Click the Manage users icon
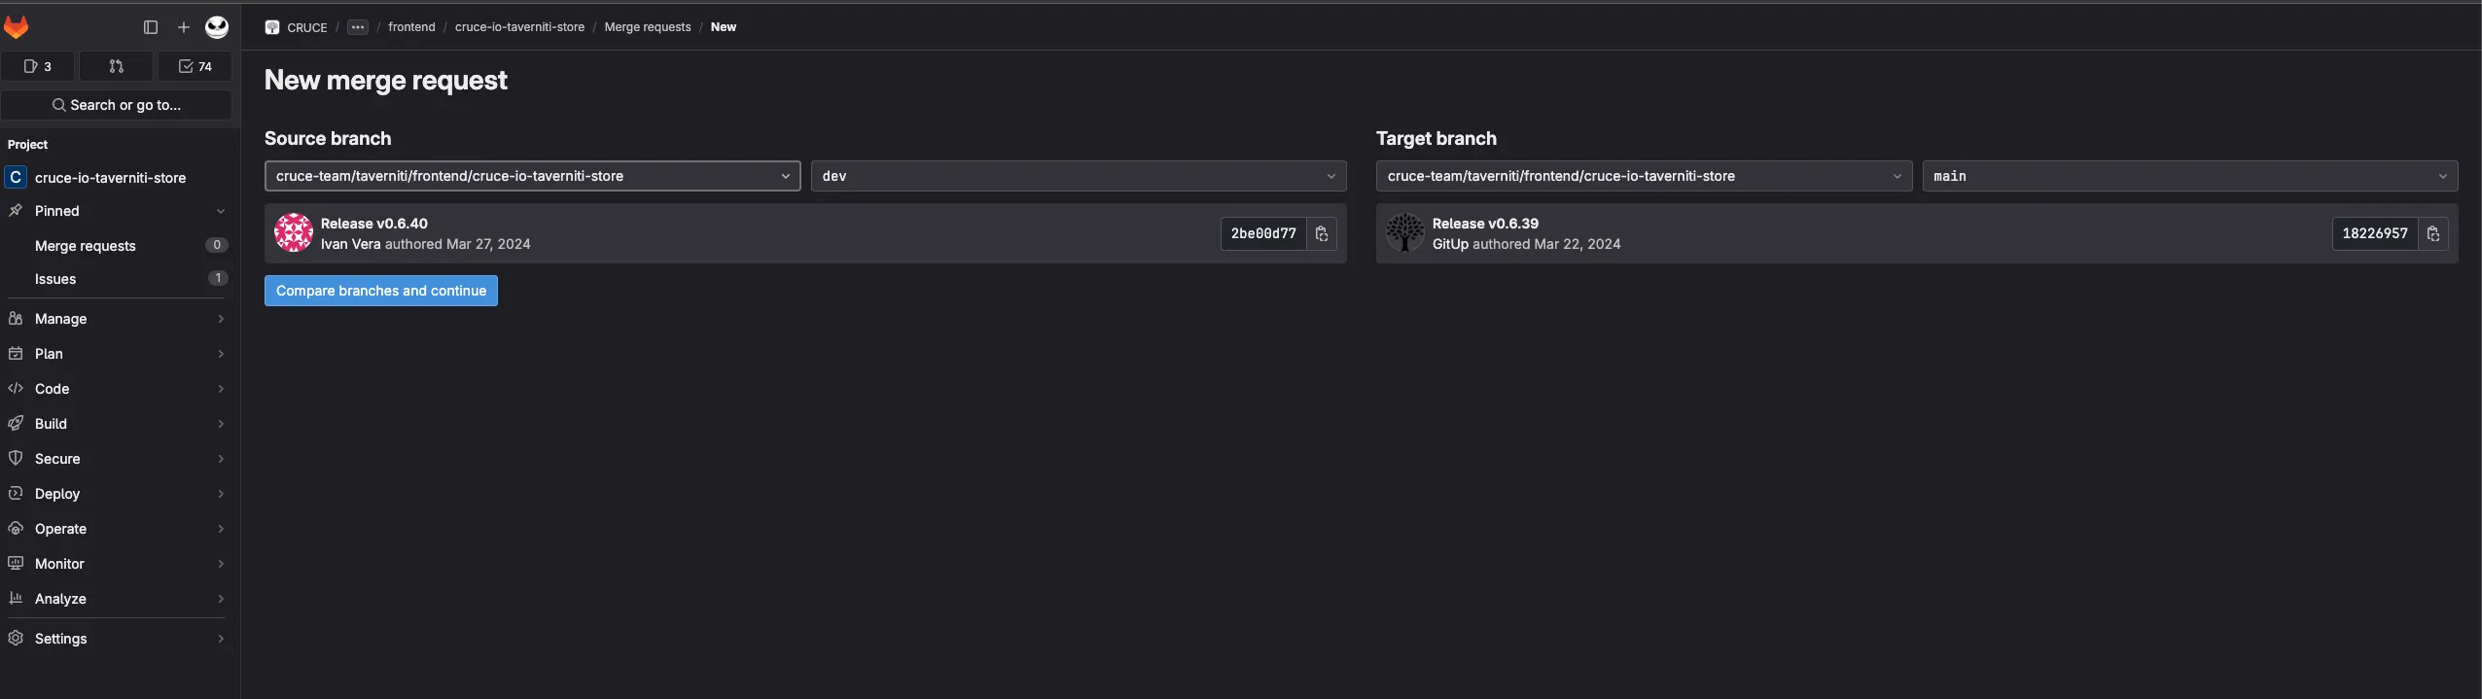The width and height of the screenshot is (2482, 699). (x=16, y=318)
